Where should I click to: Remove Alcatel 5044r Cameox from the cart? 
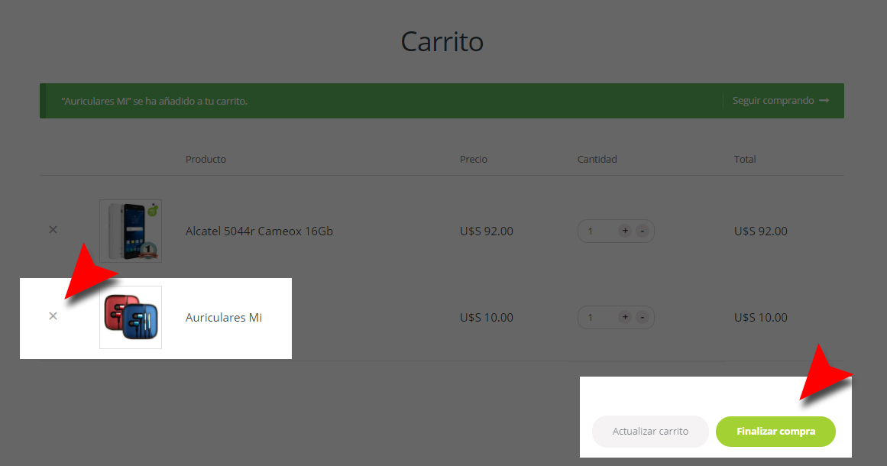53,230
